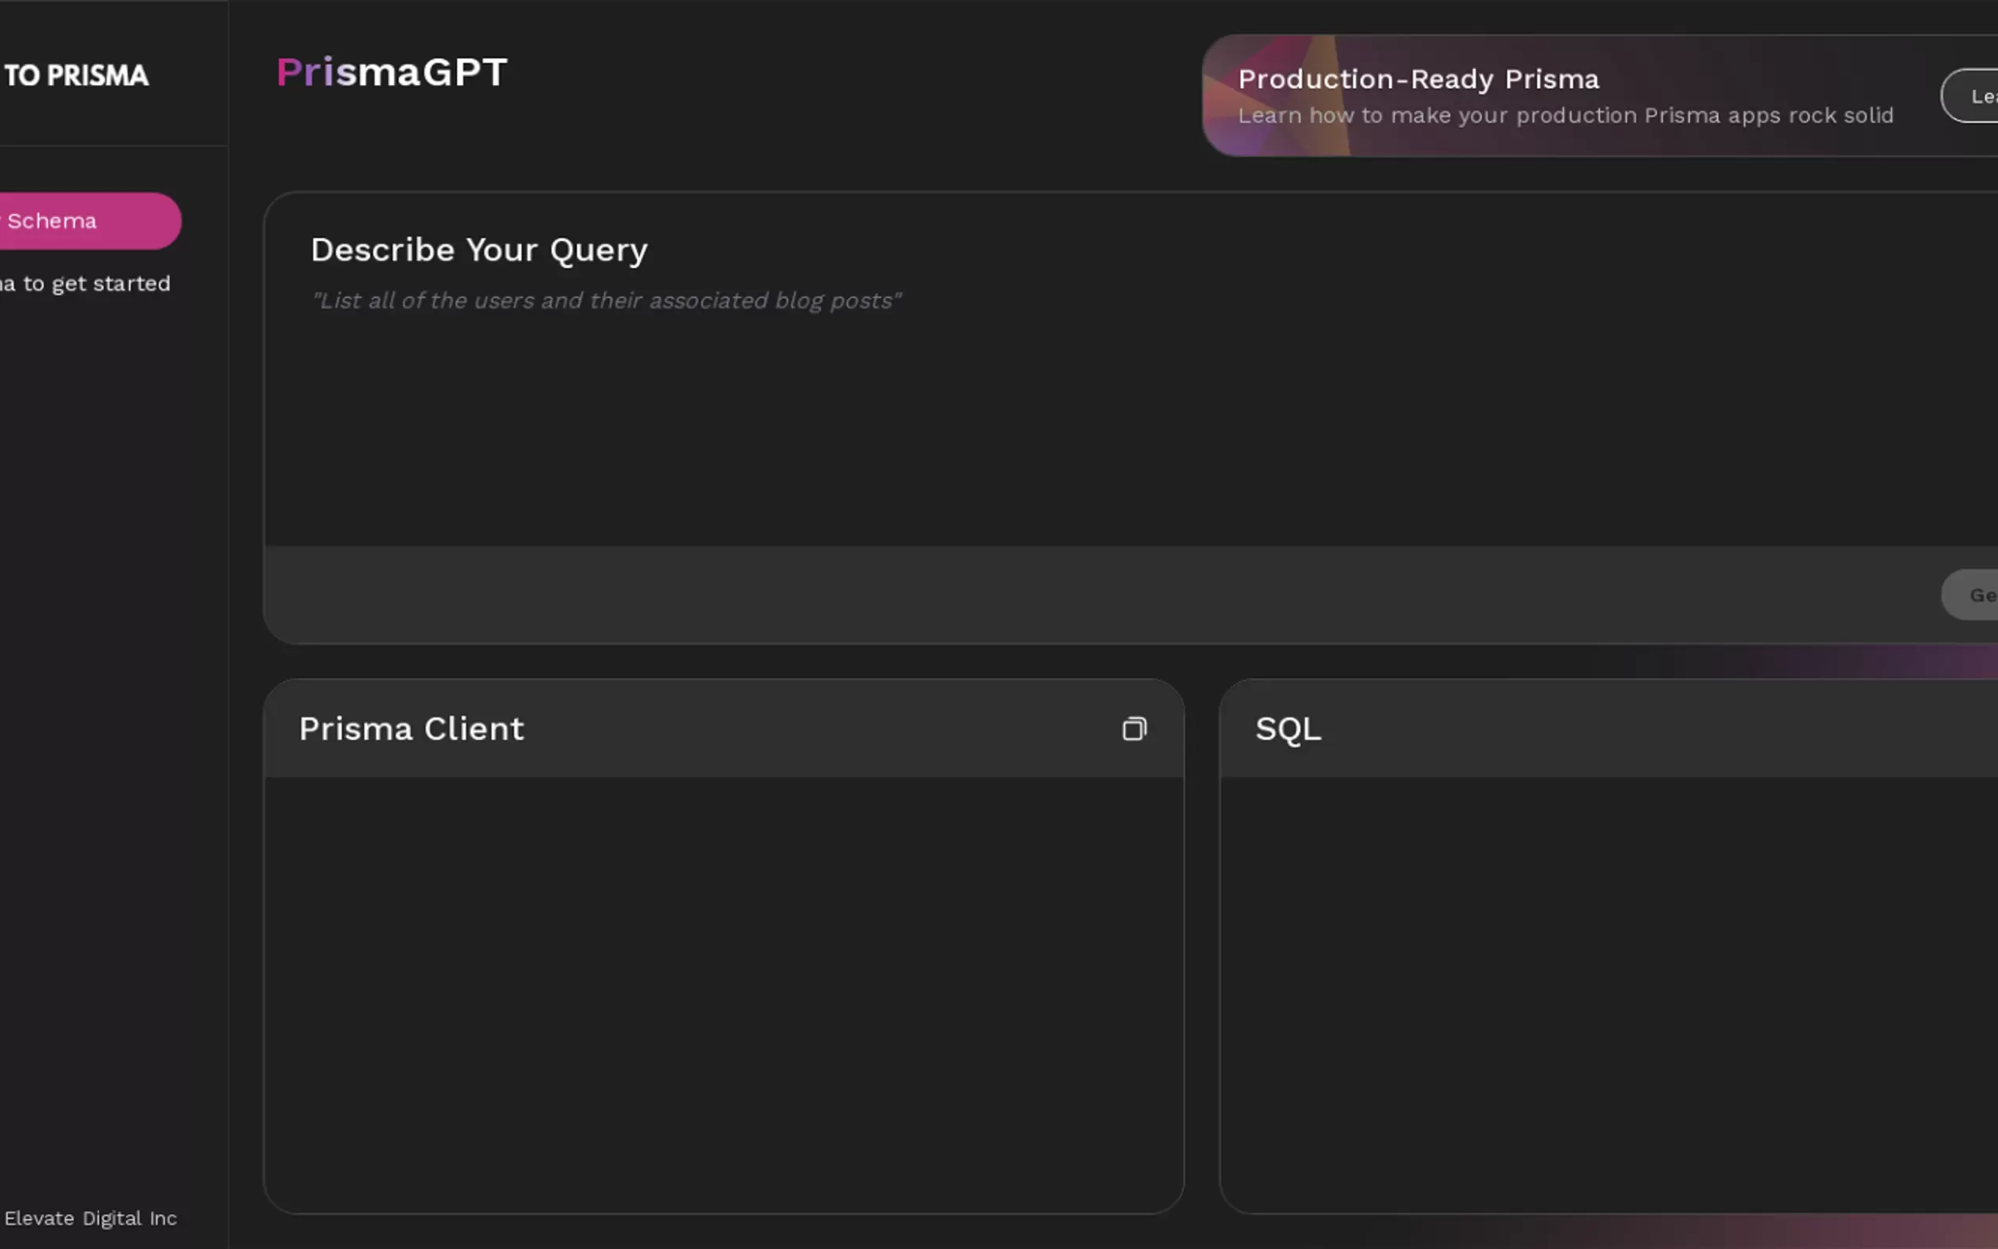Viewport: 1998px width, 1249px height.
Task: Click the banner subtitle about rock solid apps
Action: (x=1565, y=116)
